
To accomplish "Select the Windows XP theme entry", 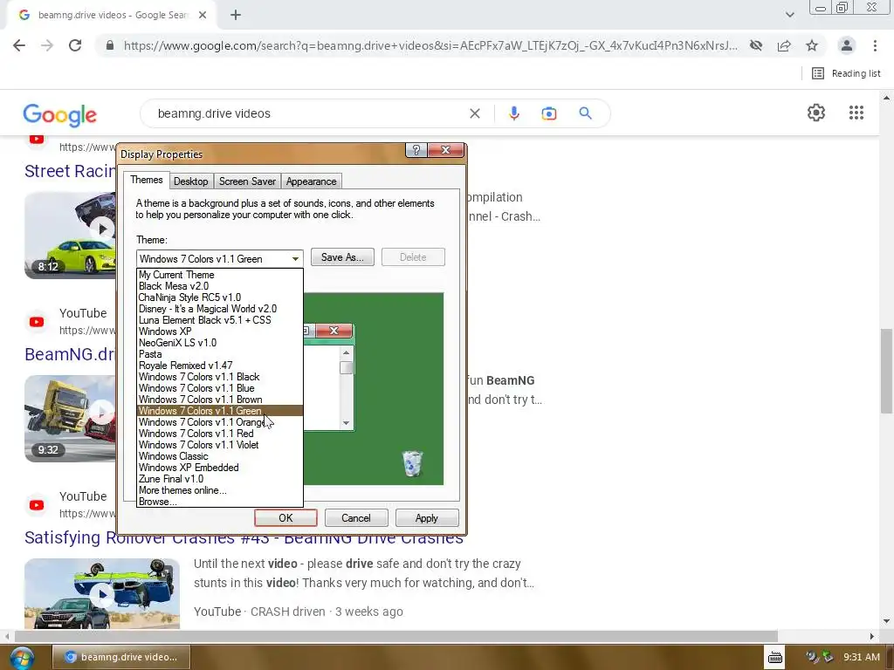I will point(219,332).
